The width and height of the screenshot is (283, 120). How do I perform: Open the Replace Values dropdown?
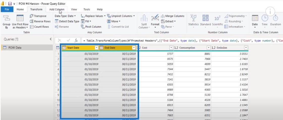[93, 16]
